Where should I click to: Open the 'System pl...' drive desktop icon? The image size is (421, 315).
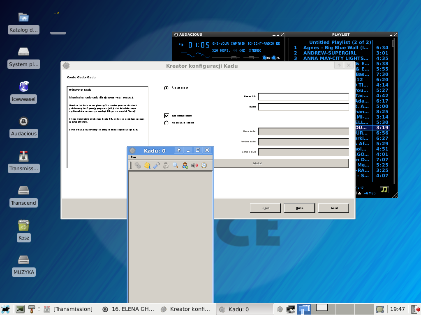click(23, 57)
